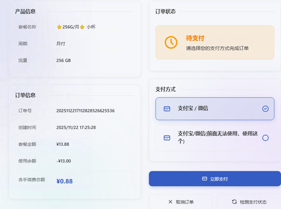Click card icon of the backup payment option

click(167, 138)
